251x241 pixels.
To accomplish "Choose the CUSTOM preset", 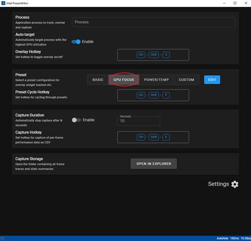I will tap(186, 79).
